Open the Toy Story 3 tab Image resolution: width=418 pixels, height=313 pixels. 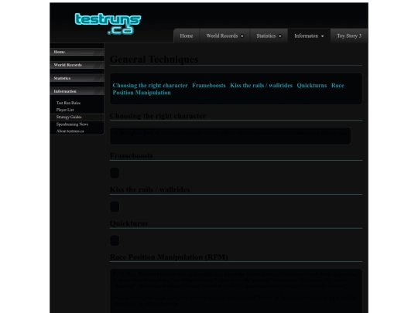click(x=349, y=36)
